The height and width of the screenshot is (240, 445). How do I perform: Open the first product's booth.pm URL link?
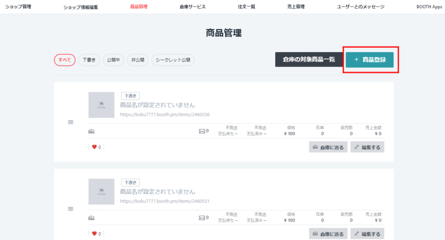pos(164,114)
